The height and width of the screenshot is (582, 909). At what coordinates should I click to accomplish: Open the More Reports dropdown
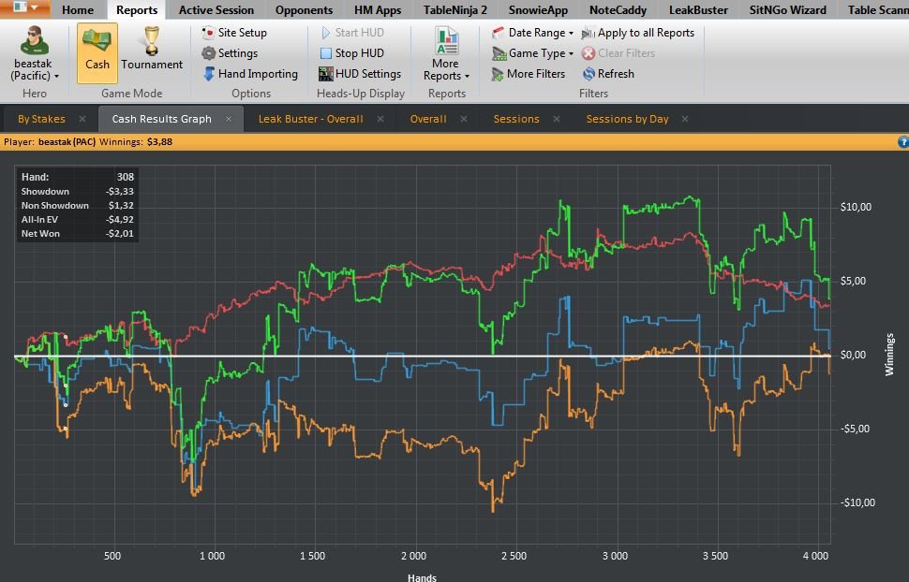coord(446,54)
